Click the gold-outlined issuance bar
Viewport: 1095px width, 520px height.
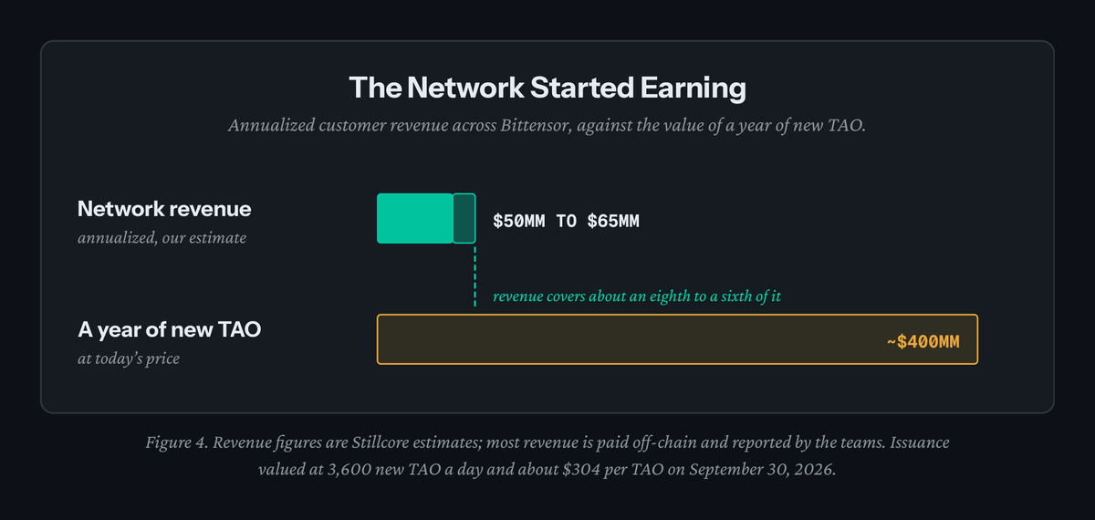click(x=677, y=339)
